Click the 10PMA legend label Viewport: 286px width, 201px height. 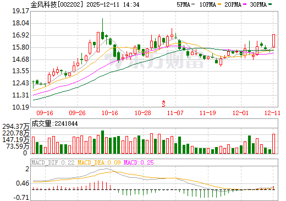[x=207, y=4]
